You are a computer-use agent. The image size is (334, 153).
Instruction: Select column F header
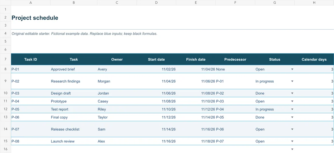pos(235,2)
